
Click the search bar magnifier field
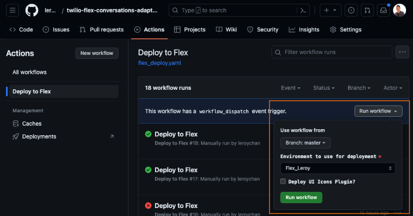(239, 10)
